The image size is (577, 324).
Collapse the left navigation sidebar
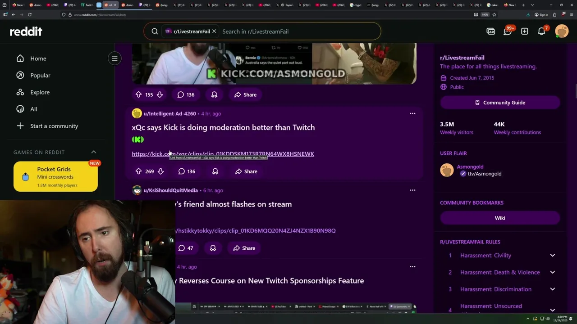point(114,58)
